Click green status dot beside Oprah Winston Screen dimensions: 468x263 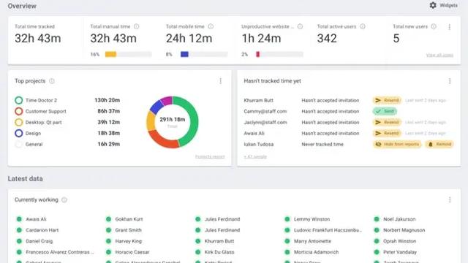coord(377,241)
